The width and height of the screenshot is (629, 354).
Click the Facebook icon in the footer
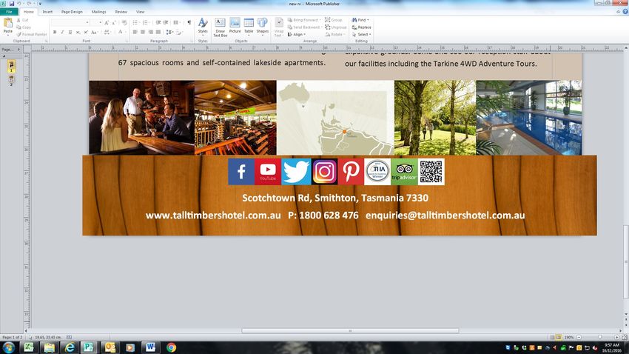coord(241,172)
